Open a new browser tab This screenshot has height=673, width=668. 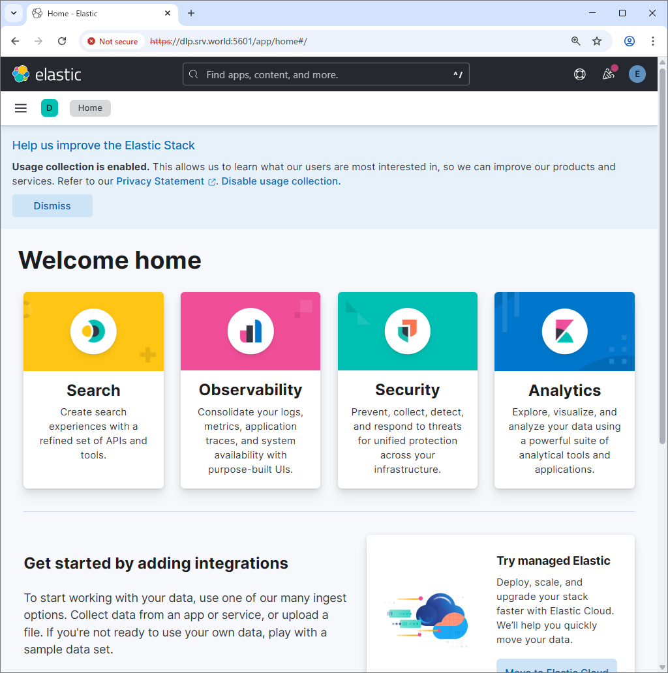pos(191,13)
